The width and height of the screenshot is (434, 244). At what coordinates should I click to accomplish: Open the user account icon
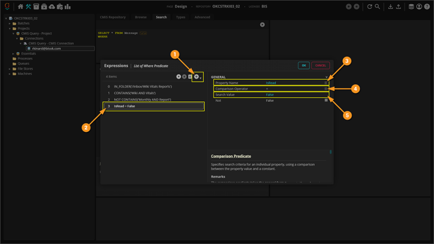click(419, 7)
